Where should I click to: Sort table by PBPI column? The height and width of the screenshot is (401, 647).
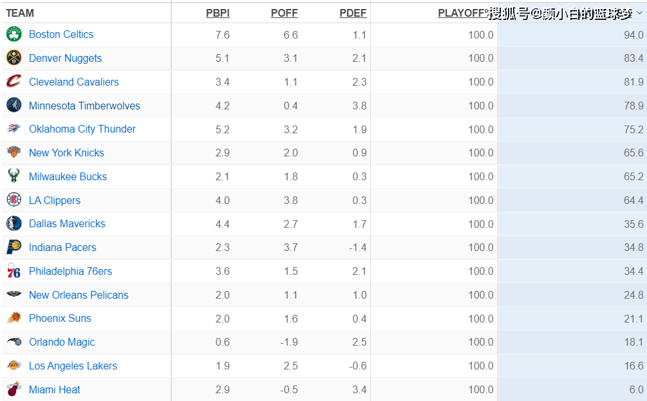click(x=218, y=13)
